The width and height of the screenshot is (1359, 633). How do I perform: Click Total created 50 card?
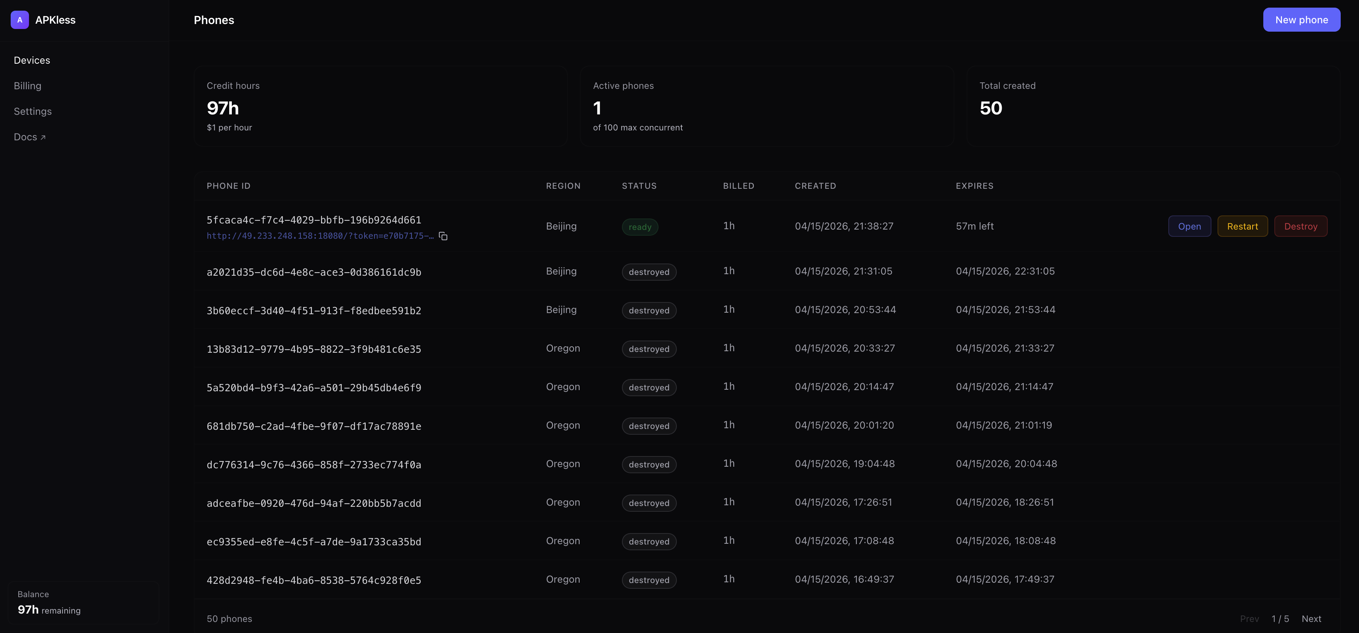(1153, 106)
